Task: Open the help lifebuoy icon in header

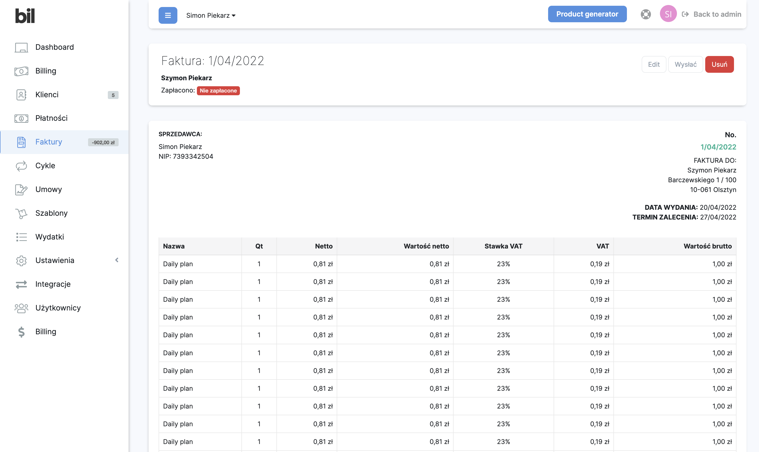Action: 645,14
